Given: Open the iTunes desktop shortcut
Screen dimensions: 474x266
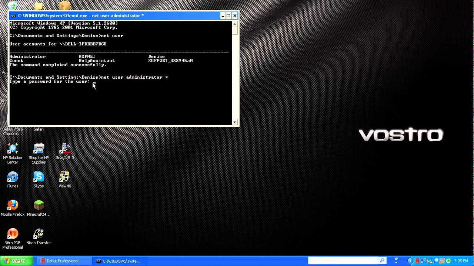Looking at the screenshot, I should [13, 180].
